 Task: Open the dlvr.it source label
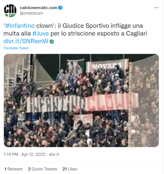point(54,154)
